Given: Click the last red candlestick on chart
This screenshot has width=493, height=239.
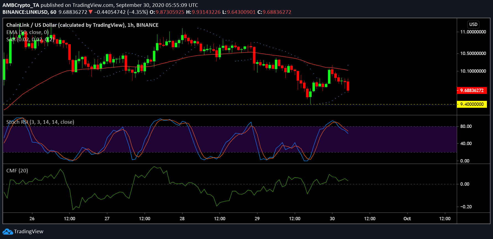Looking at the screenshot, I should click(x=348, y=86).
